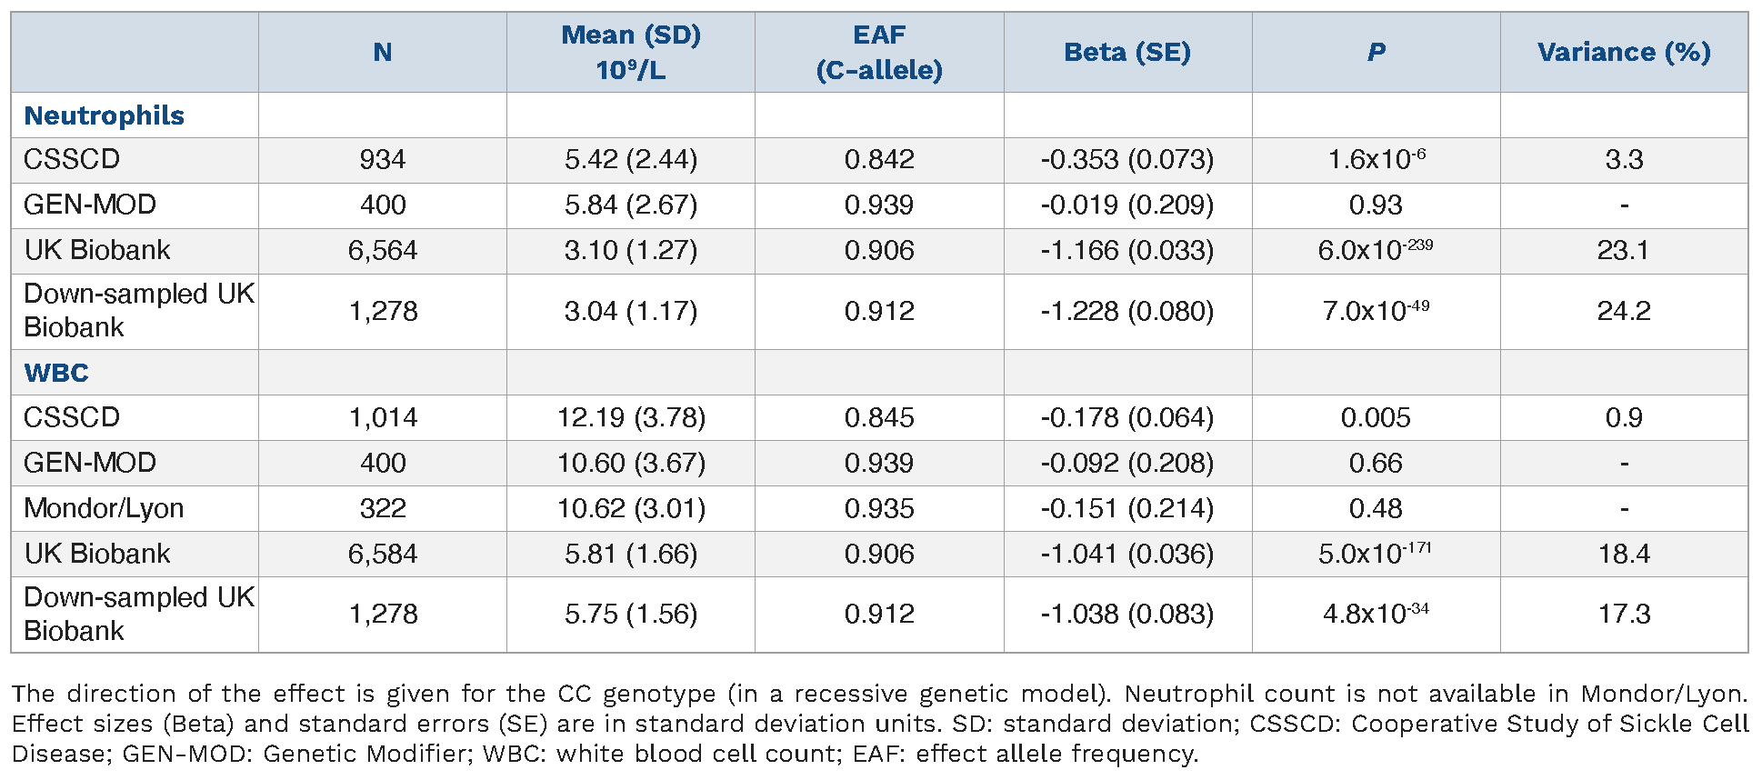
Task: Click the 4.8x10-34 P value cell
Action: (x=1376, y=615)
